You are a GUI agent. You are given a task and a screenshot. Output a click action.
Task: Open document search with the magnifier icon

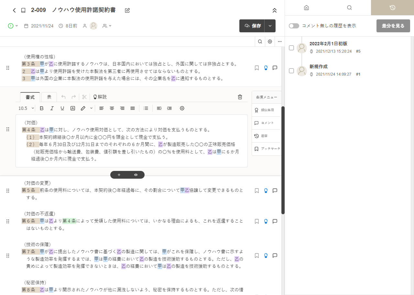[x=260, y=41]
